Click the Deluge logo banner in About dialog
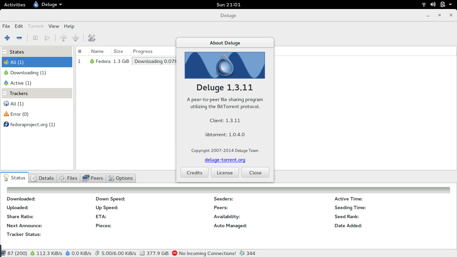457x257 pixels. 225,65
